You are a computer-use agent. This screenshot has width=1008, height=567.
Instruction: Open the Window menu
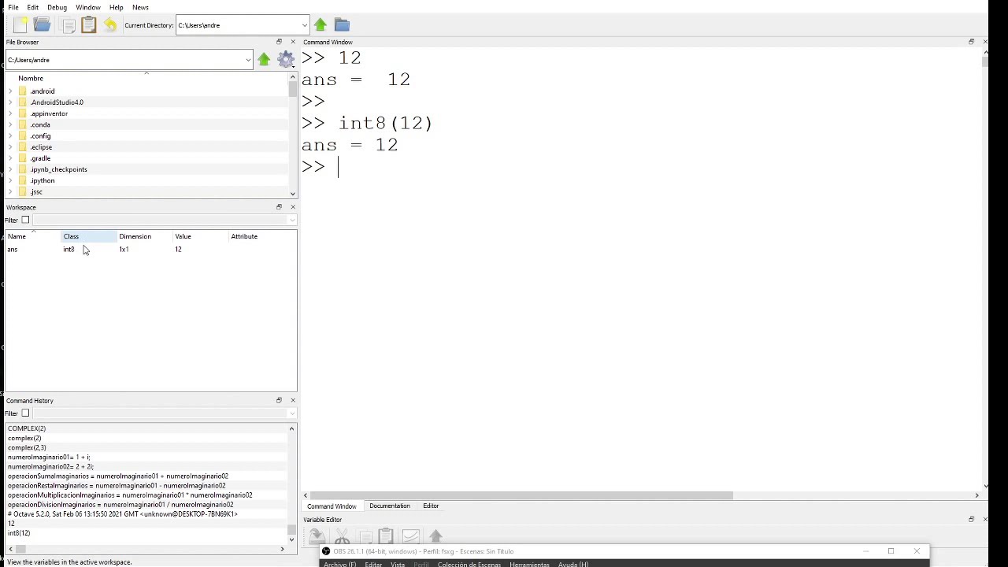(88, 7)
